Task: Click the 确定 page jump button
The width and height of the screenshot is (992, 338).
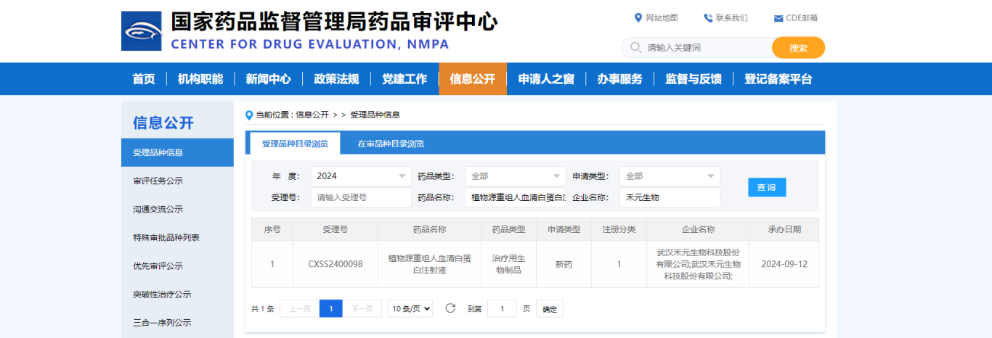Action: click(550, 309)
